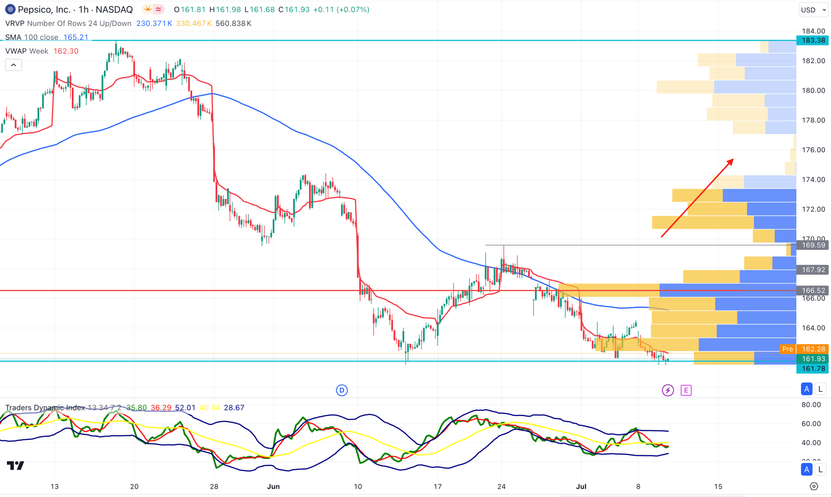Click the TDI value 28.67
831x497 pixels.
coord(234,407)
